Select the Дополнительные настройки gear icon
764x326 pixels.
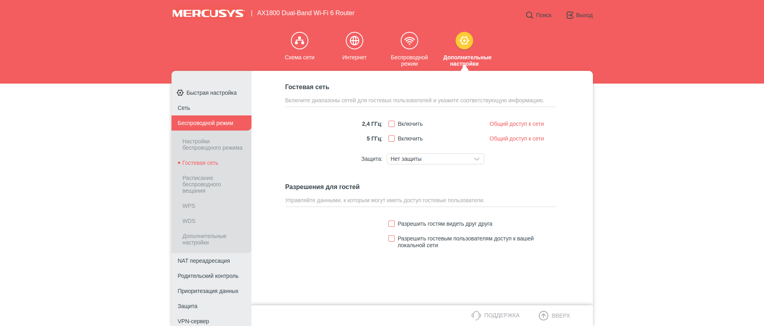point(464,41)
